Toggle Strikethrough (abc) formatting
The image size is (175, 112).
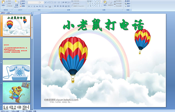click(37, 6)
